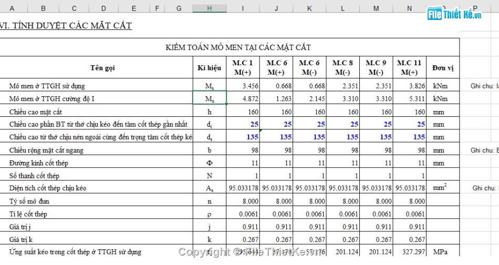This screenshot has height=265, width=499.
Task: Click heading 'VI. TÍNH DUYỆT CÁC MẶT CẮT'
Action: [x=66, y=26]
